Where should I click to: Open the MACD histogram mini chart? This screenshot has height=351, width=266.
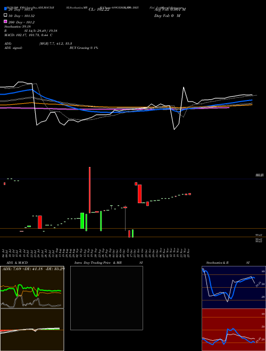(32, 330)
